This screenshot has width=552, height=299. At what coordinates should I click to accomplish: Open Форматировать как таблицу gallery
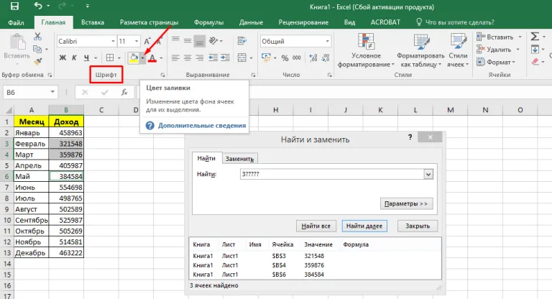[420, 50]
